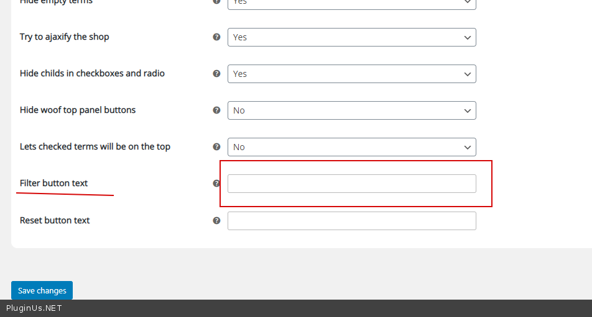Click 'Hide childs in checkboxes and radio' label
Screen dimensions: 592x317
(x=92, y=73)
